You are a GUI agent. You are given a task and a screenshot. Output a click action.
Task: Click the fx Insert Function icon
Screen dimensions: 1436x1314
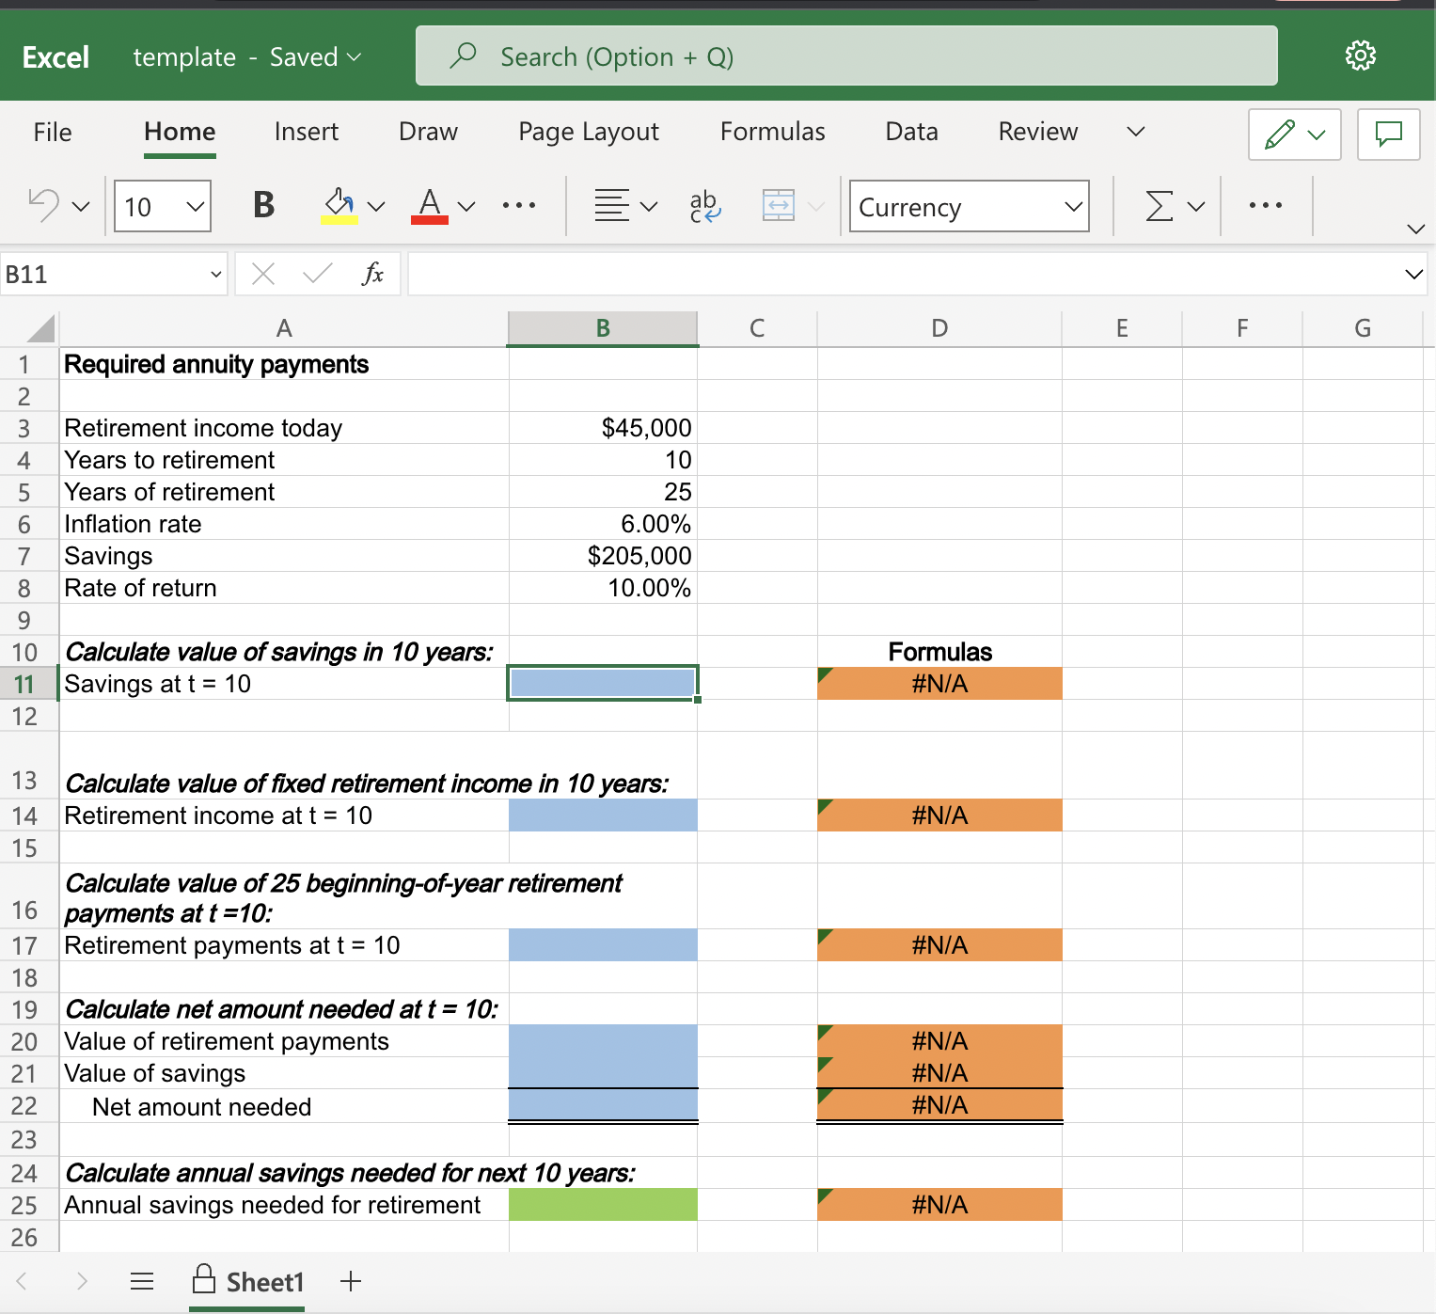pos(372,274)
